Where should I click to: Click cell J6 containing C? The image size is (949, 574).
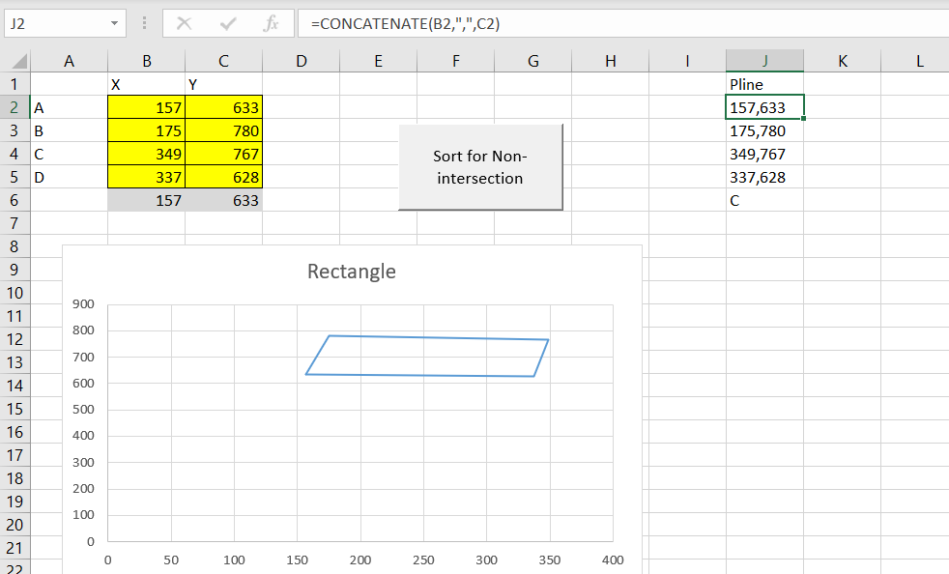coord(765,200)
